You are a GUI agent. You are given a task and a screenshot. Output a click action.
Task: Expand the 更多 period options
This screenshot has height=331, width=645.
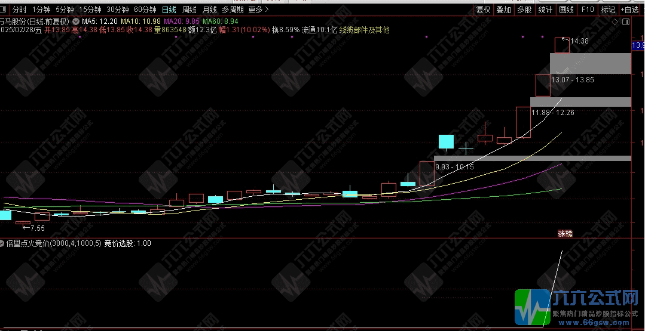click(258, 10)
